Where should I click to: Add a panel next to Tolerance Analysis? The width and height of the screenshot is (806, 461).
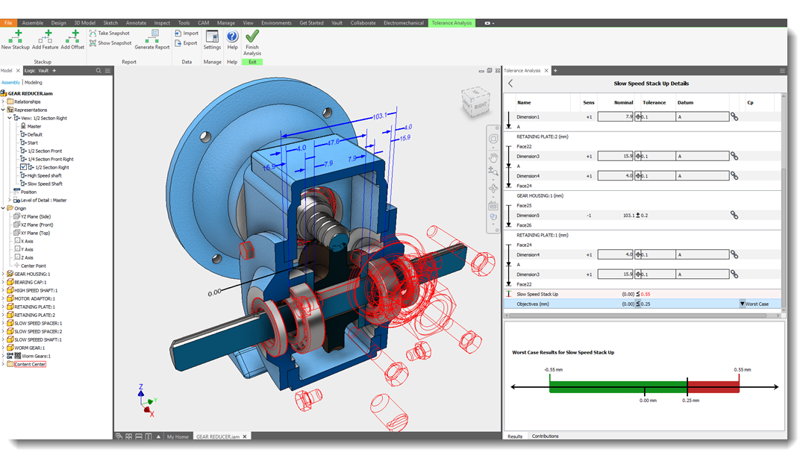click(555, 70)
